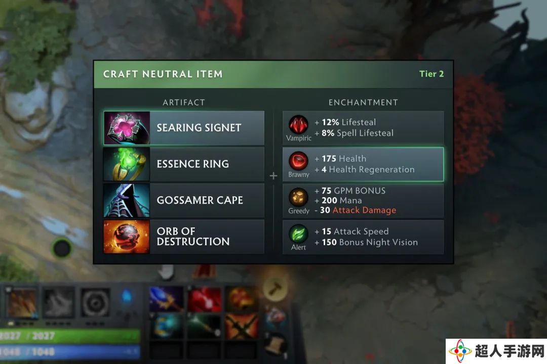The width and height of the screenshot is (547, 364).
Task: Choose the Gossamer Cape icon
Action: click(127, 200)
